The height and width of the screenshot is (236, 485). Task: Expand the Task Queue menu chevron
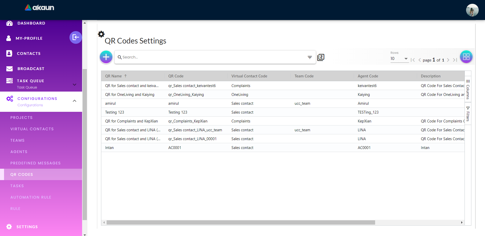[75, 84]
